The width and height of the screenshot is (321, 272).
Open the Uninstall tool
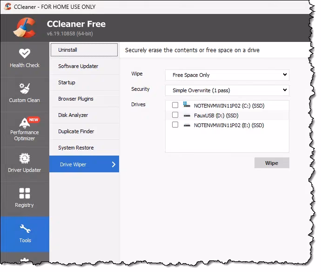pos(84,50)
